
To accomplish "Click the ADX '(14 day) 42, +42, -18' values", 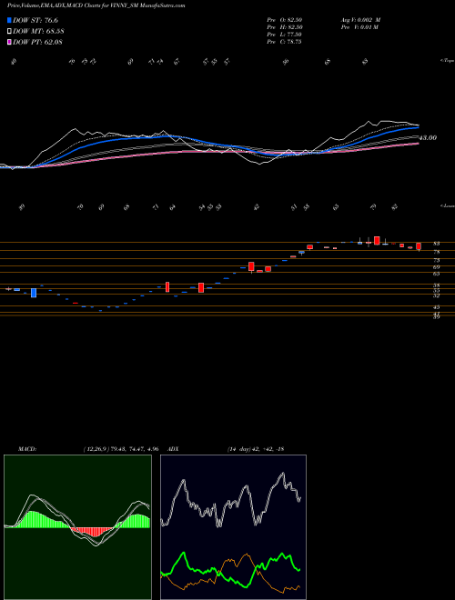I will coord(255,449).
